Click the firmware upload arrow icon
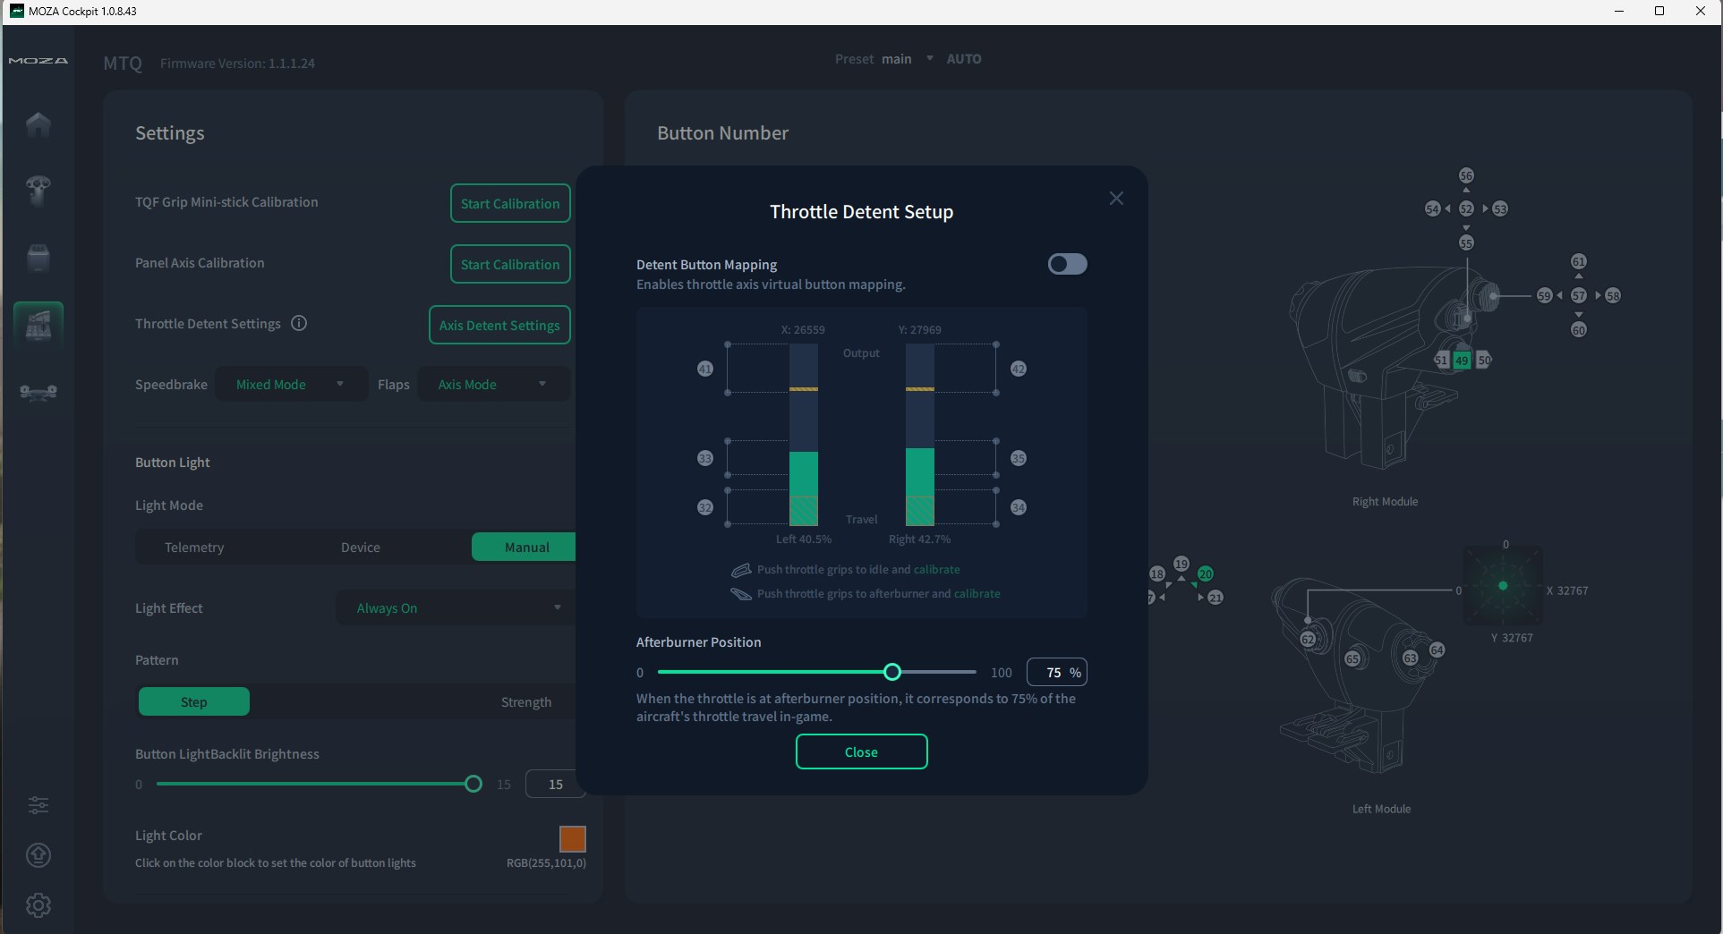This screenshot has height=934, width=1723. tap(38, 855)
